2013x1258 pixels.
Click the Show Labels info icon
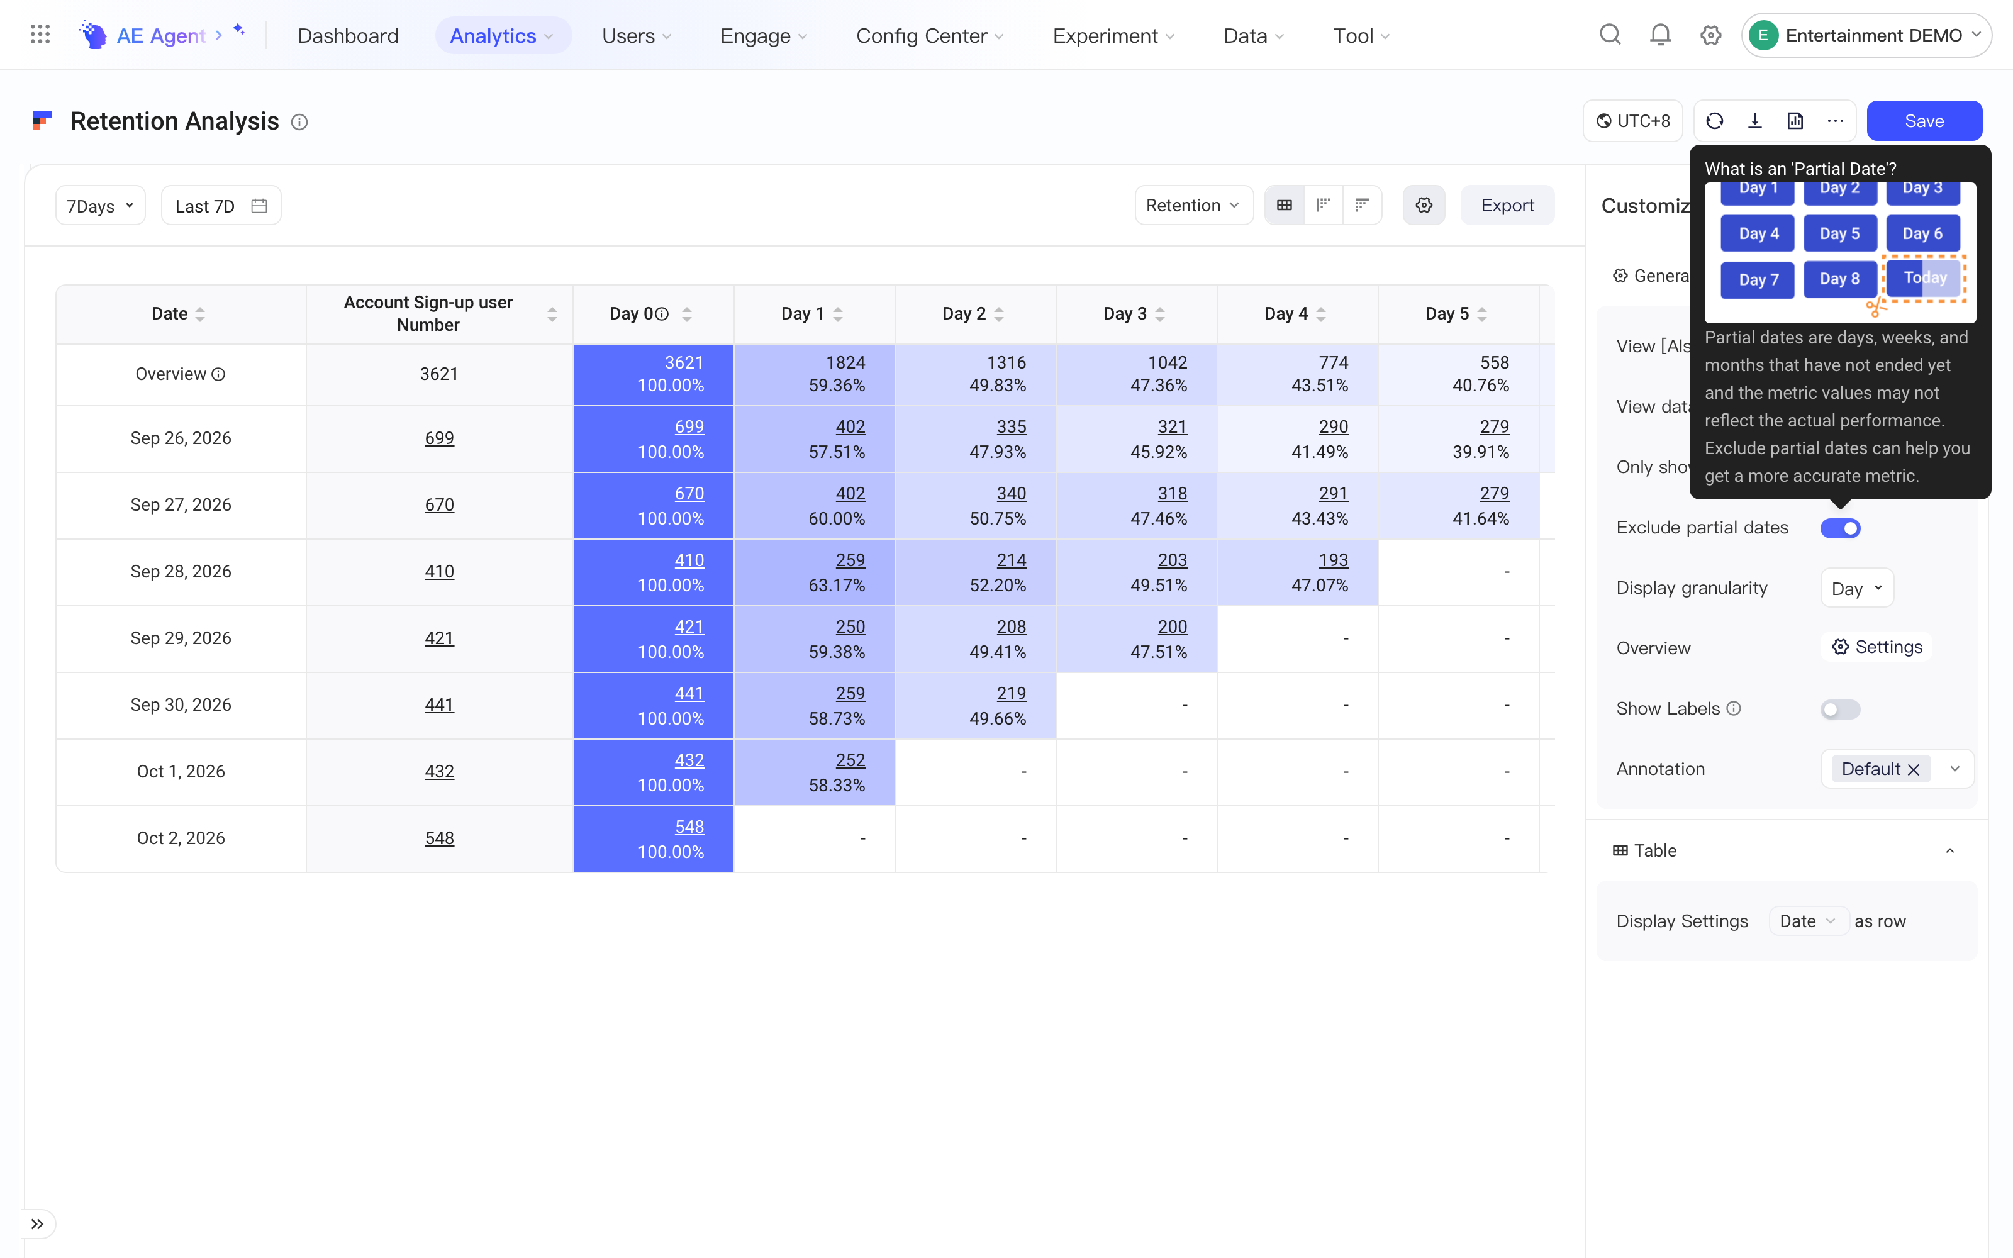tap(1734, 708)
